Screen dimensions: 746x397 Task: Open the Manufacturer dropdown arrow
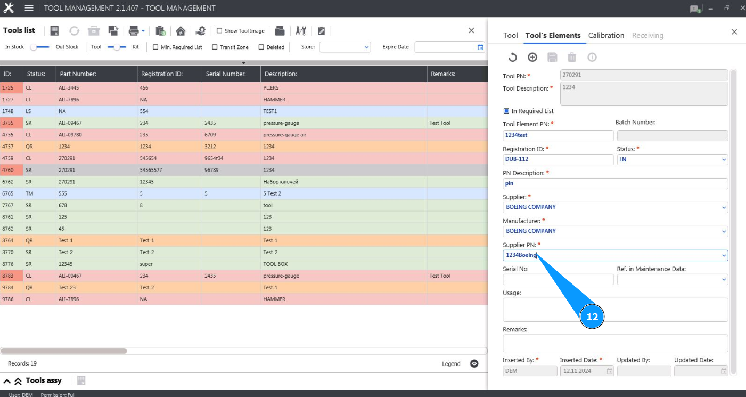click(724, 231)
